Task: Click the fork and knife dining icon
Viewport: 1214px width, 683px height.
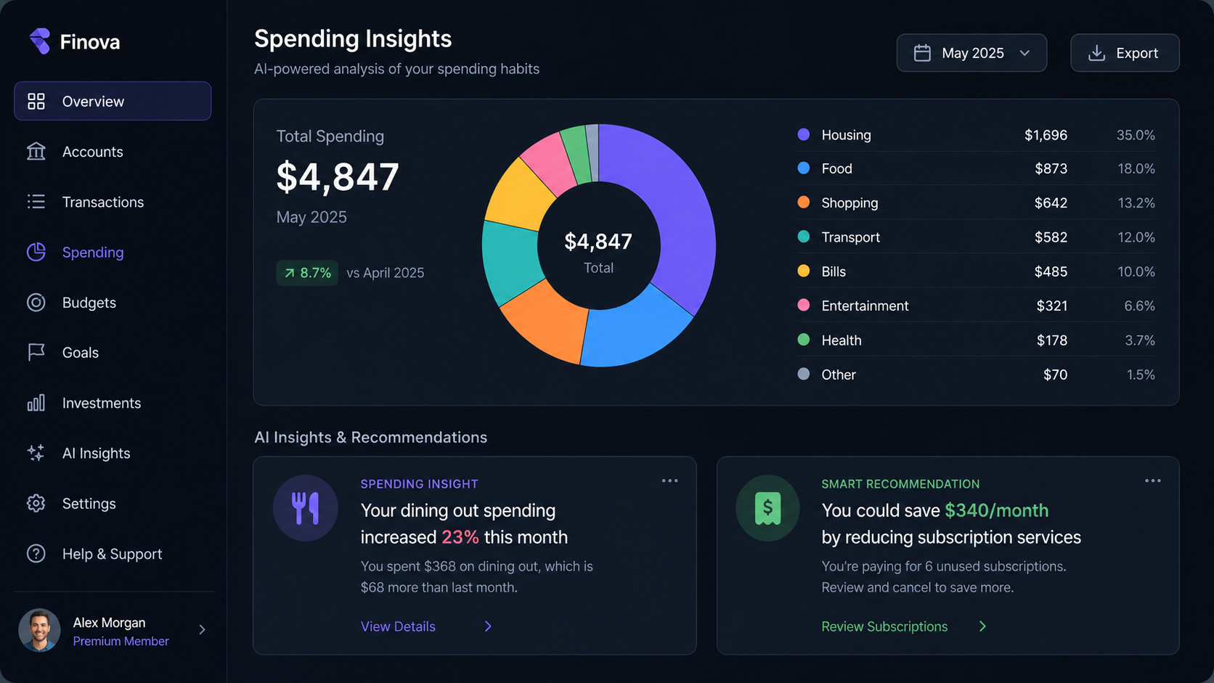Action: pos(305,508)
